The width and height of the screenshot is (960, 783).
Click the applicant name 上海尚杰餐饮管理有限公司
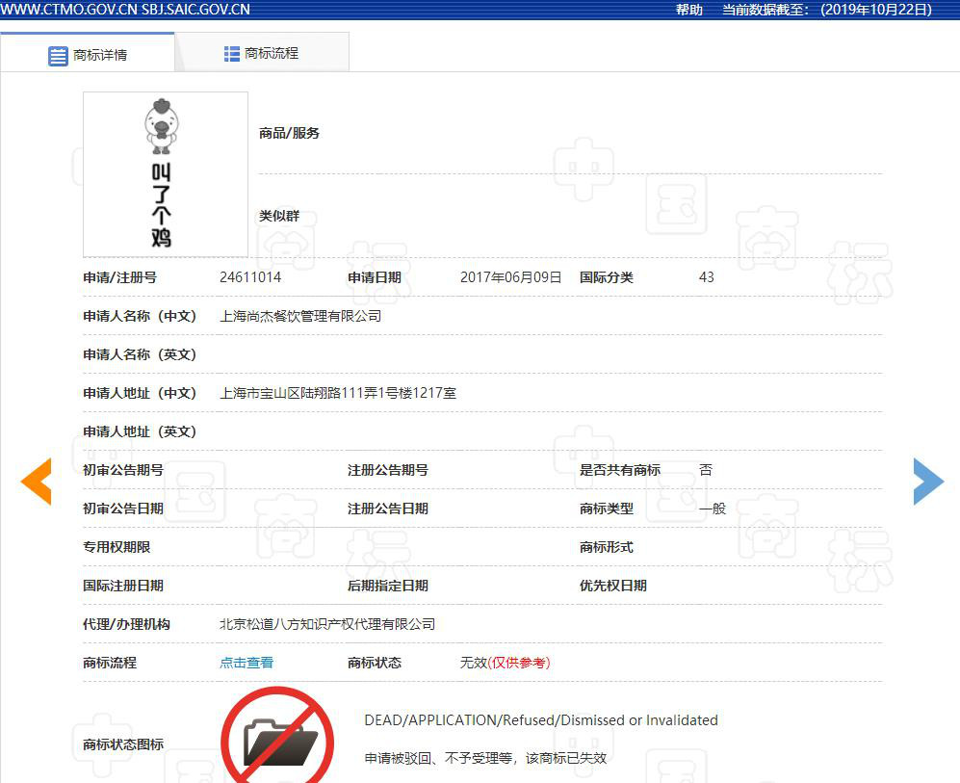299,316
